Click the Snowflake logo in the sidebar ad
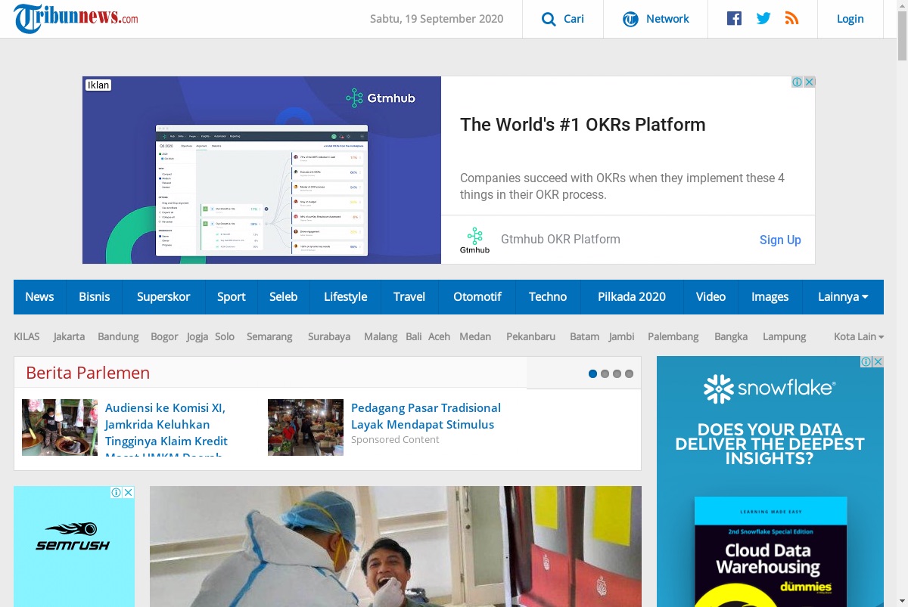908x607 pixels. [770, 389]
